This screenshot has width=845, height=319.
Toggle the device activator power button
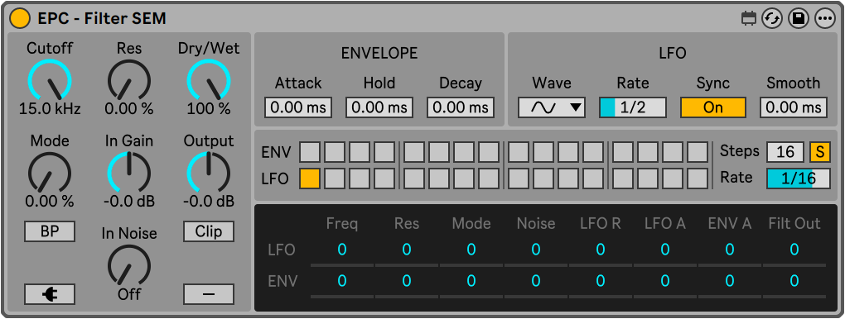coord(20,18)
